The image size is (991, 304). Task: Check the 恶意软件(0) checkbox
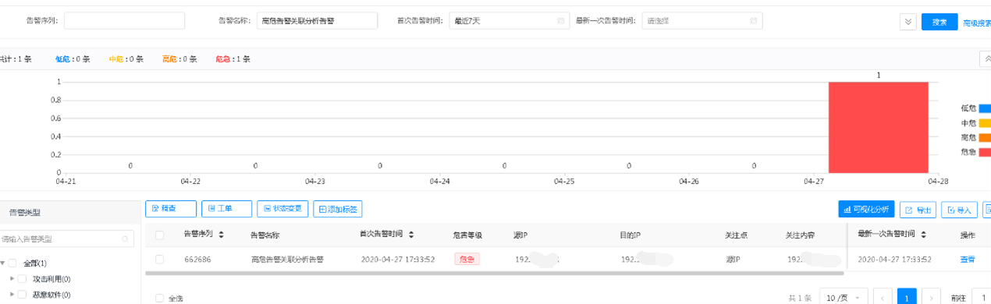coord(23,295)
